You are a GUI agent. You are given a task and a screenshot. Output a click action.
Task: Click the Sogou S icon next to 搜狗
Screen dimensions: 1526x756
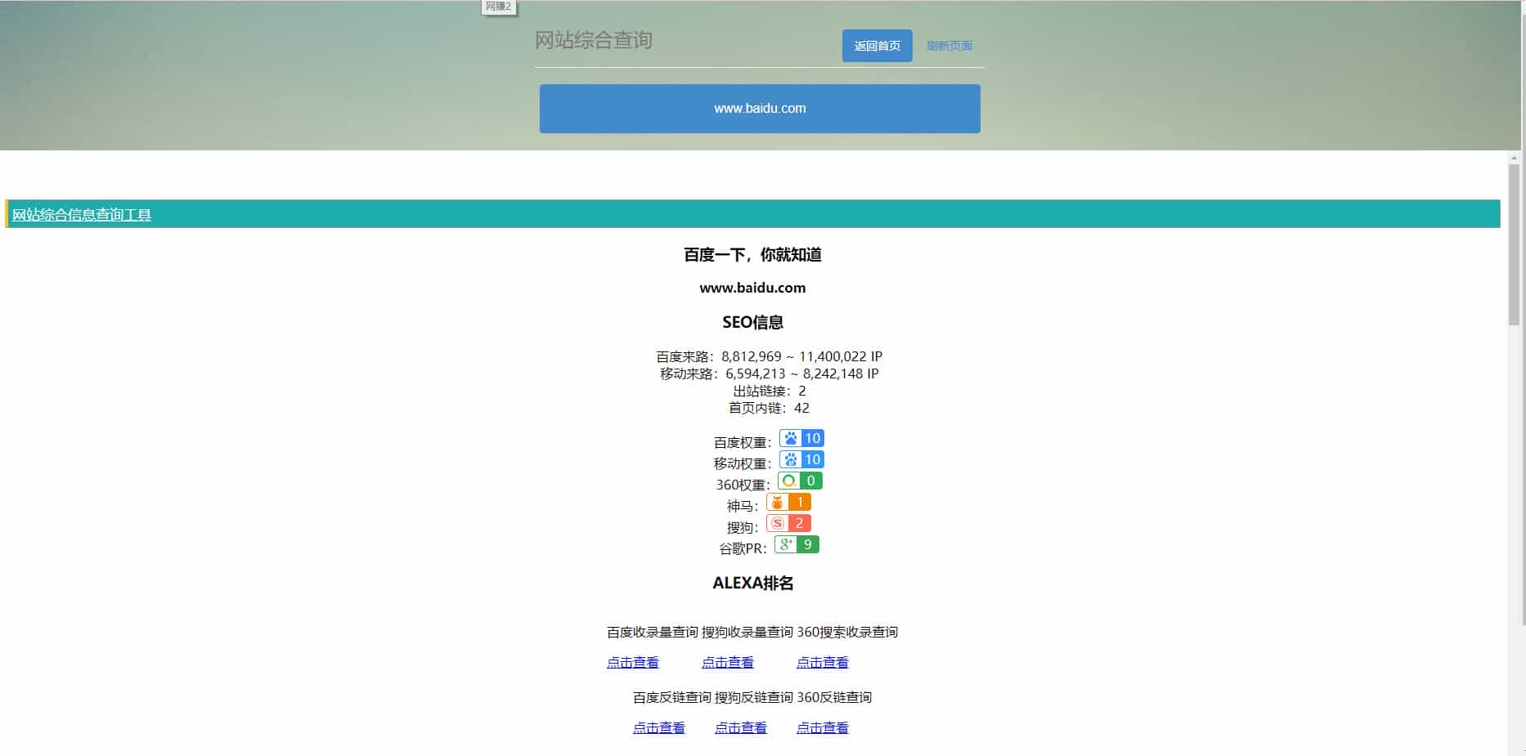[778, 523]
